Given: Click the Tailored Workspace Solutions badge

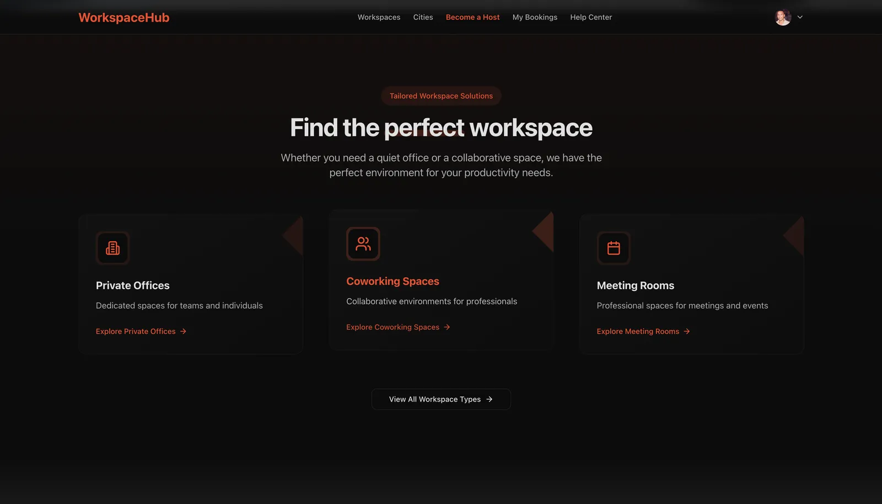Looking at the screenshot, I should pos(441,96).
